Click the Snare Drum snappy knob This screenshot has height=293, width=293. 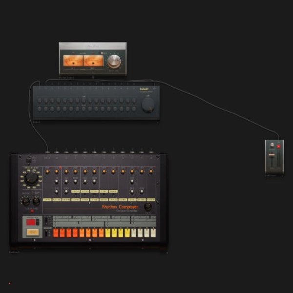click(x=66, y=191)
